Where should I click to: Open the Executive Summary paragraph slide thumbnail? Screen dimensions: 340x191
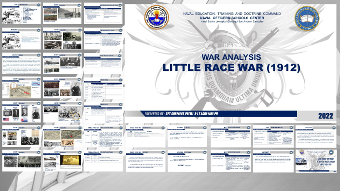pyautogui.click(x=21, y=64)
